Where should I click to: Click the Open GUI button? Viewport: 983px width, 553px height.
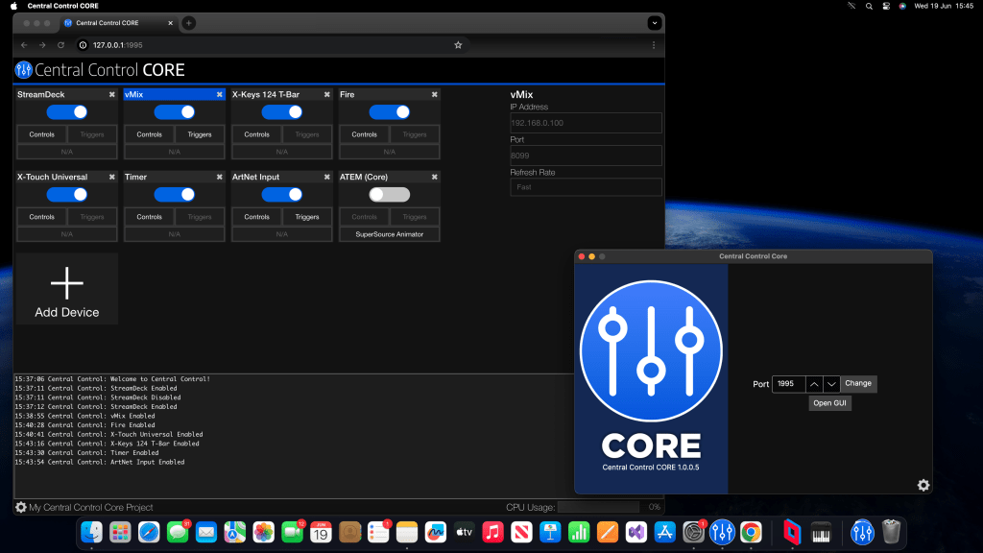coord(830,403)
